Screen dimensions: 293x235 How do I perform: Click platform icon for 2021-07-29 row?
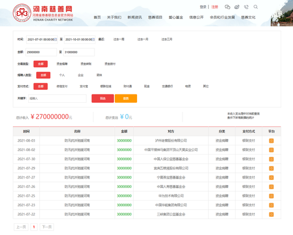pyautogui.click(x=271, y=168)
